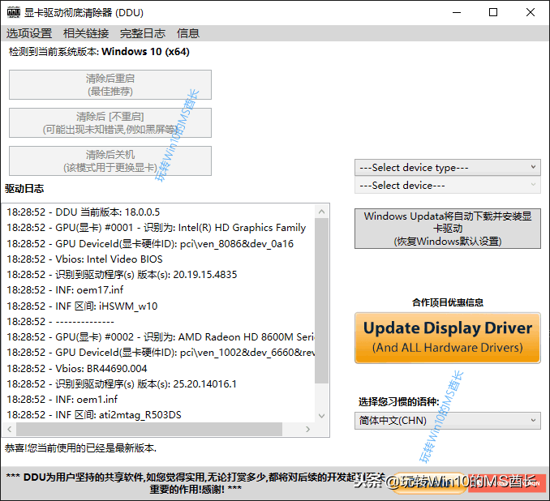Select log line version 20.19.15.4835
The width and height of the screenshot is (550, 501).
click(x=122, y=275)
